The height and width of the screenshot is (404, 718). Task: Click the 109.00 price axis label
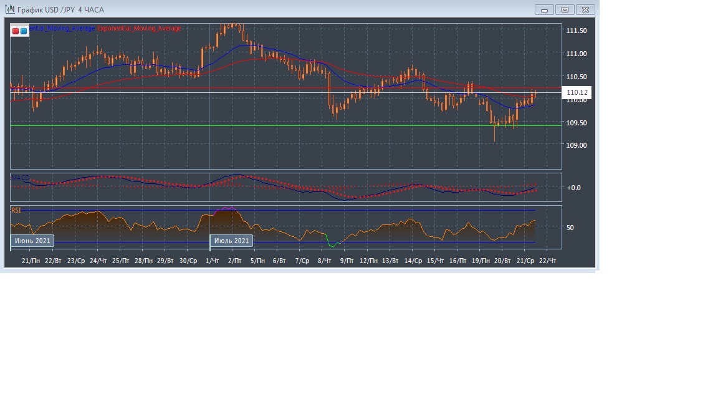pos(576,145)
